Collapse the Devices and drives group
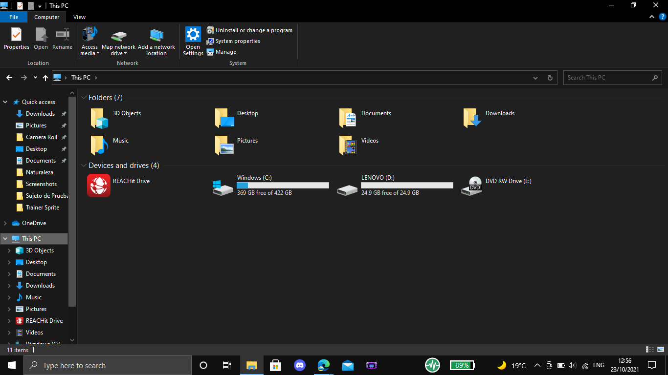668x375 pixels. [x=84, y=166]
